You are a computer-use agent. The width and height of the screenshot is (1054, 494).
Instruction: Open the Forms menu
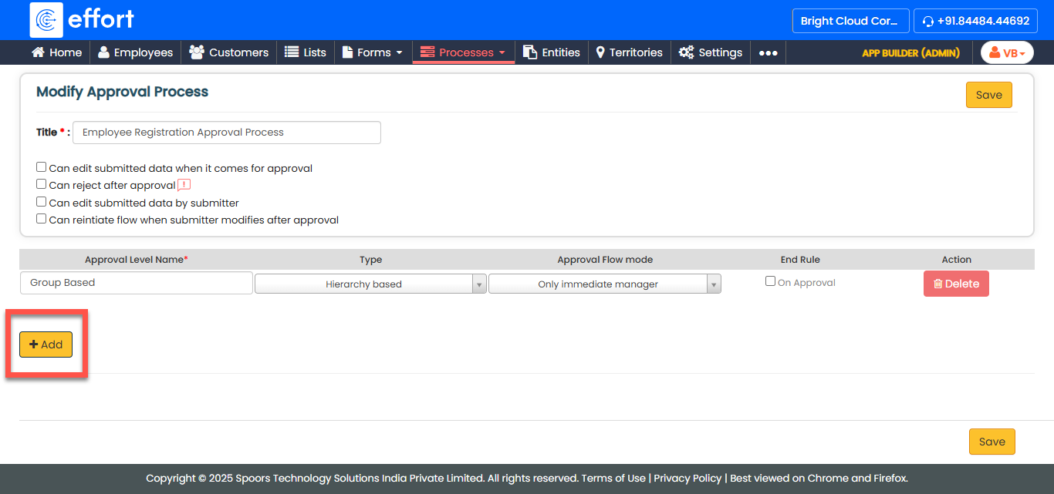point(373,52)
